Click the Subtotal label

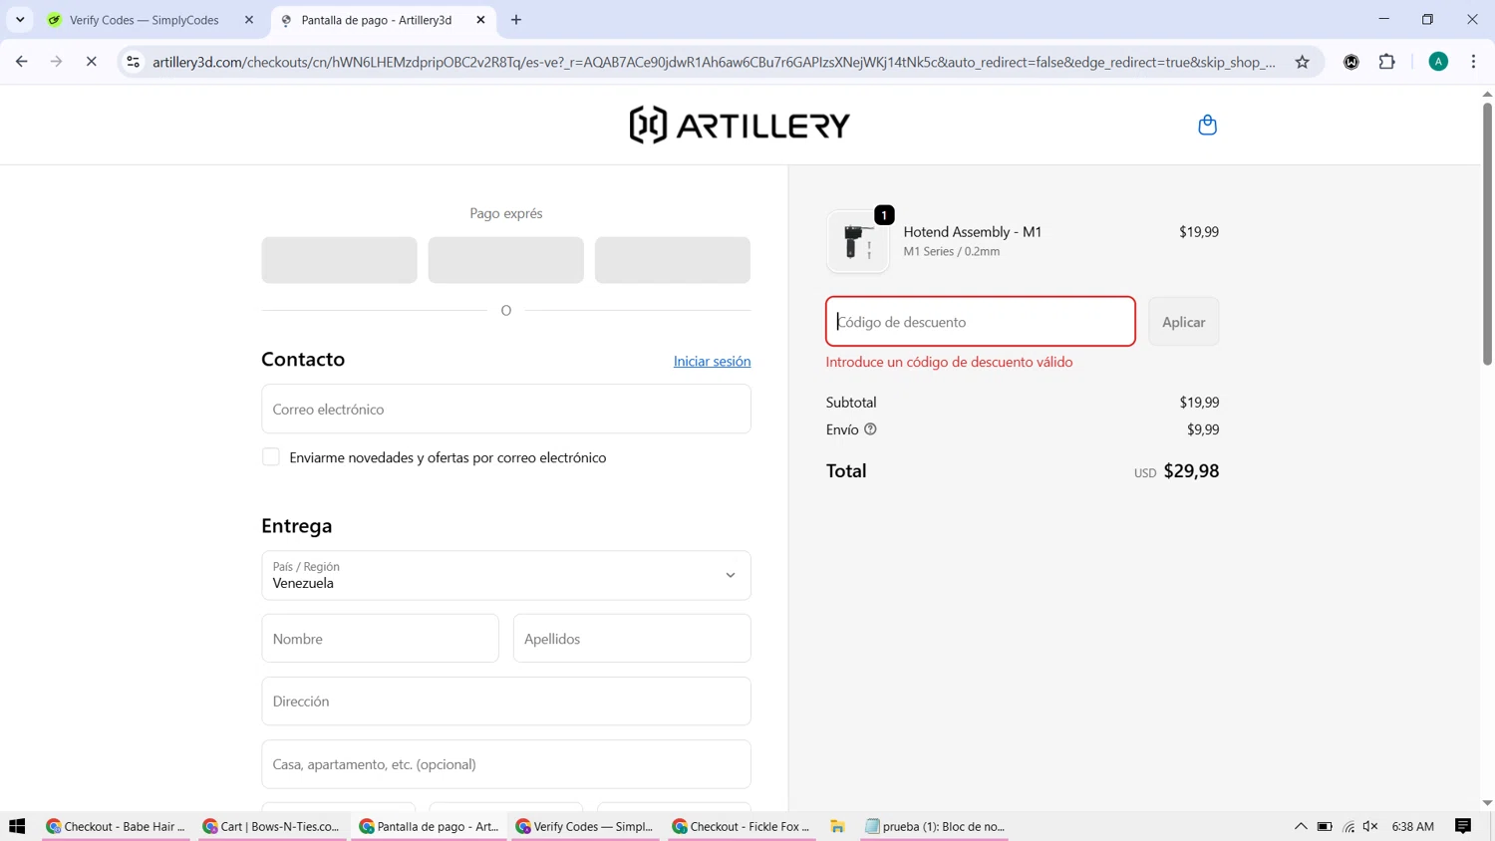(x=851, y=403)
